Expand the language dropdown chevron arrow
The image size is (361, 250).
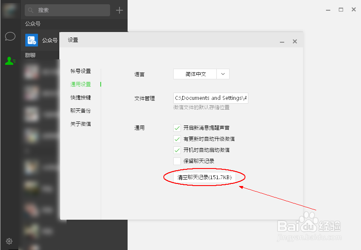click(x=223, y=74)
